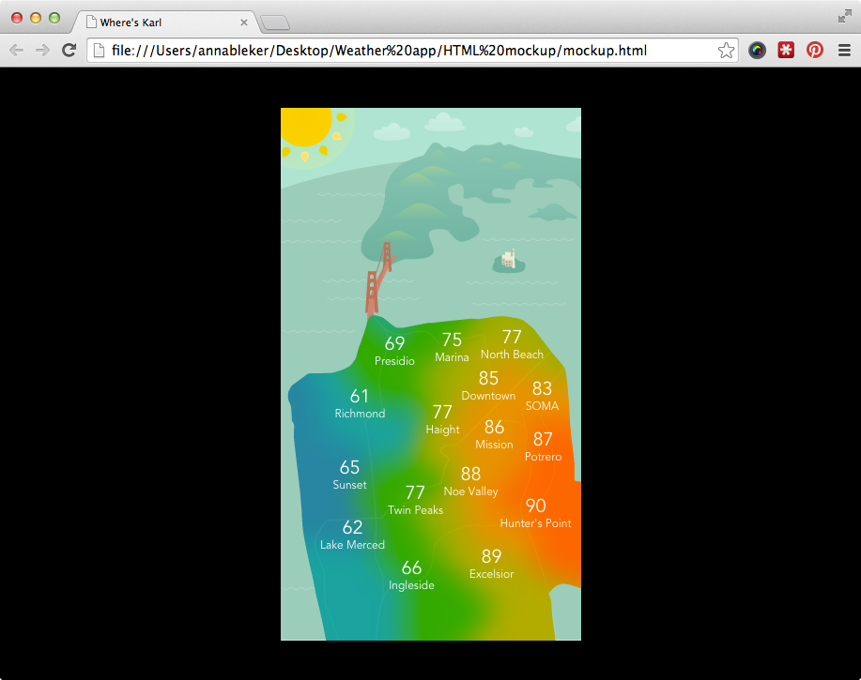Screen dimensions: 861x680
Task: Switch to the Where's Karl tab
Action: point(160,23)
